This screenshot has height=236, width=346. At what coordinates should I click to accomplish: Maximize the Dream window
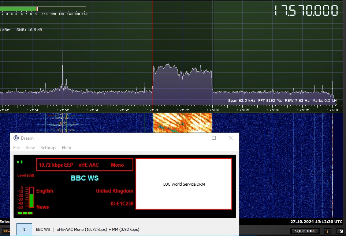click(x=214, y=138)
